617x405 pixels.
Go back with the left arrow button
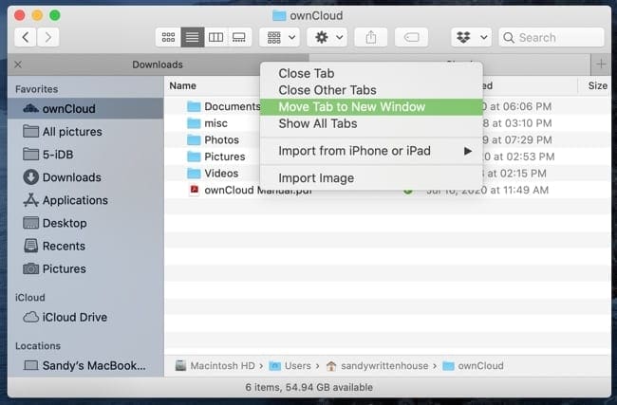click(x=26, y=37)
